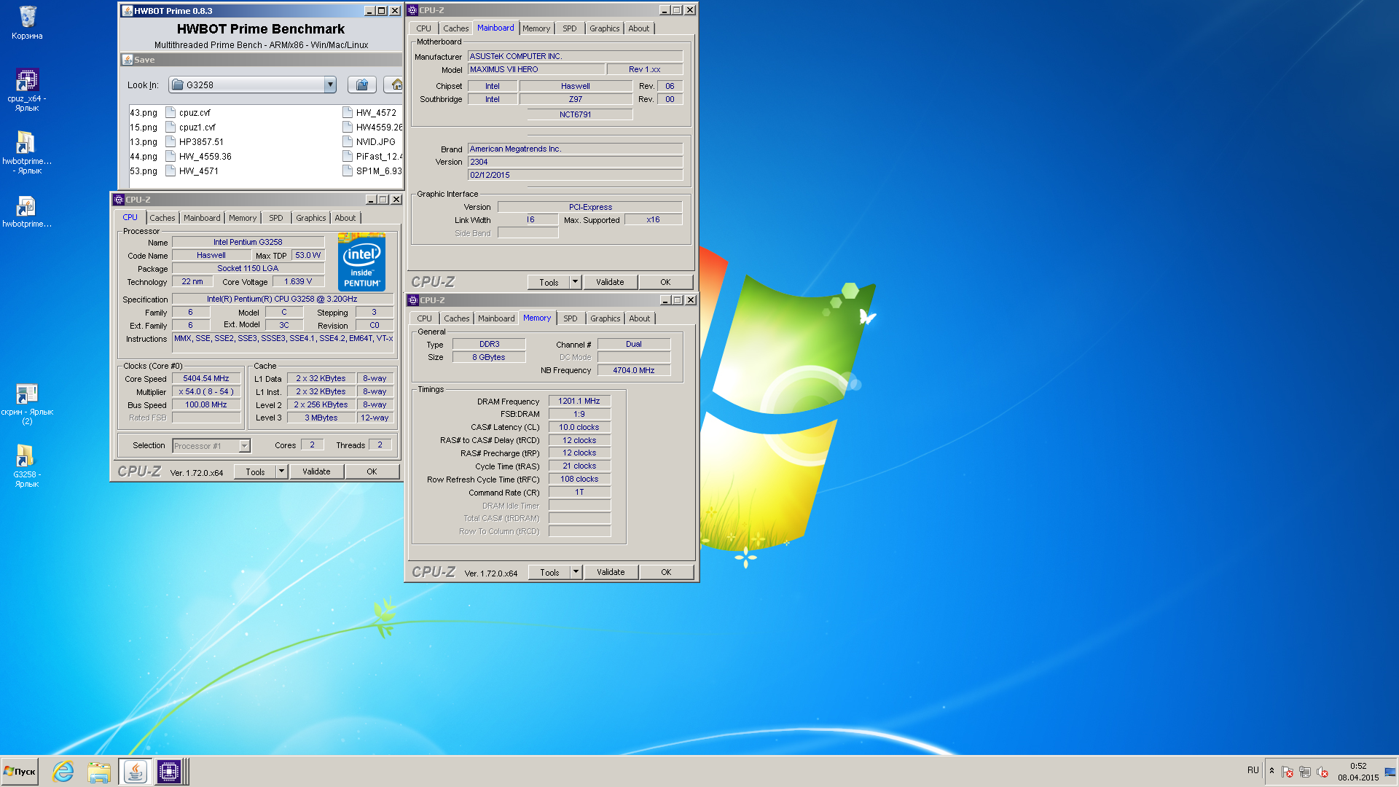Switch to CPU tab in Memory CPU-Z window

coord(424,318)
